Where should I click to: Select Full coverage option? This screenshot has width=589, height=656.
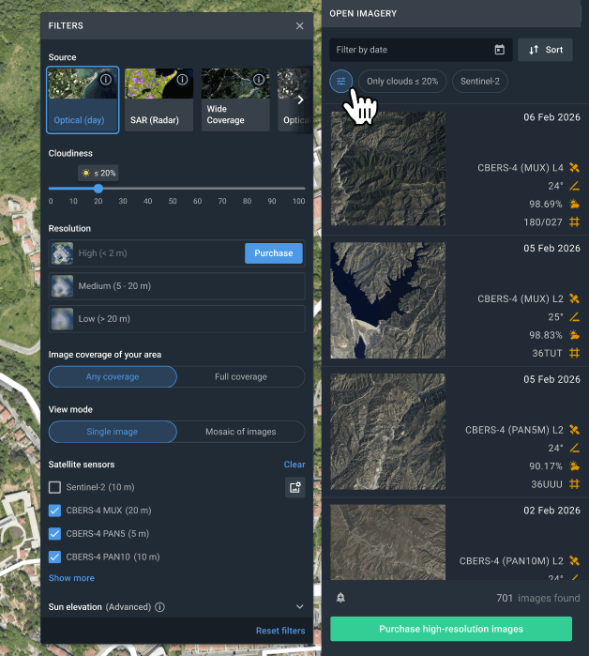click(x=240, y=377)
